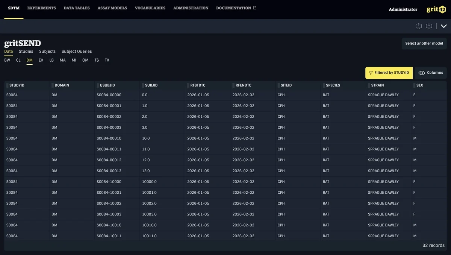Click the SUBJID value 10001.0
The image size is (451, 255).
(149, 193)
